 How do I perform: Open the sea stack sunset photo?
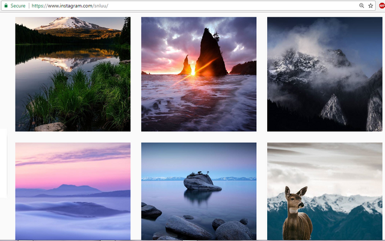pos(199,74)
